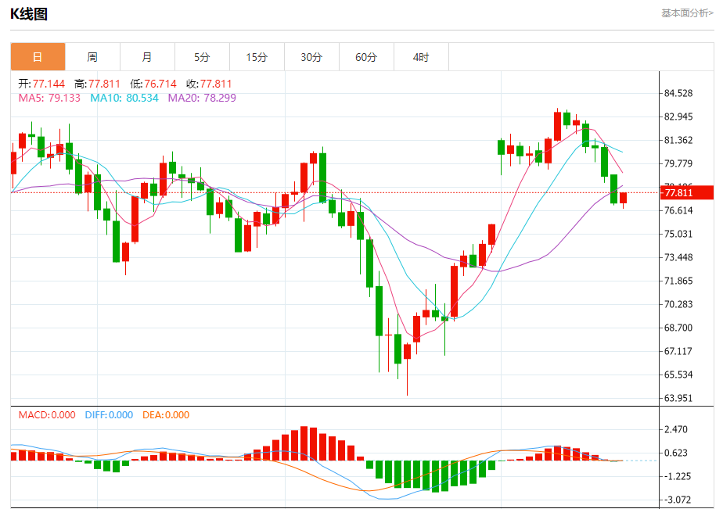Click the 68.700 price axis label

tap(678, 328)
